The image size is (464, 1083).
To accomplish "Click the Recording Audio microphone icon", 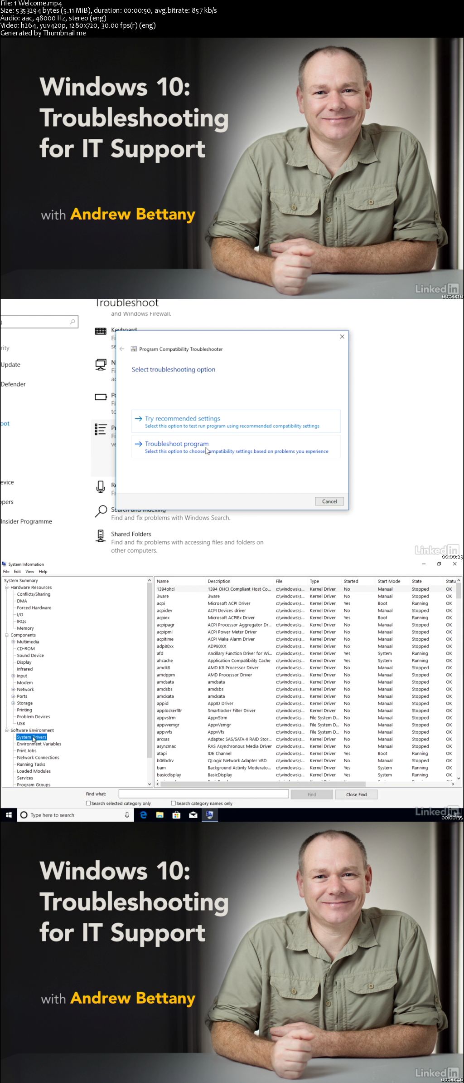I will pyautogui.click(x=101, y=487).
